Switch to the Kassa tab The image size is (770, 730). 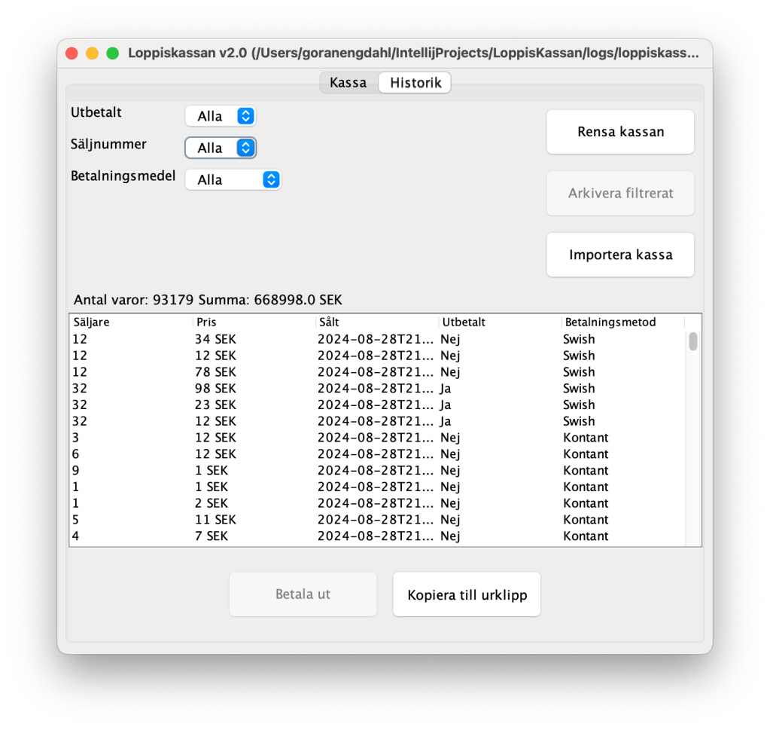coord(348,83)
